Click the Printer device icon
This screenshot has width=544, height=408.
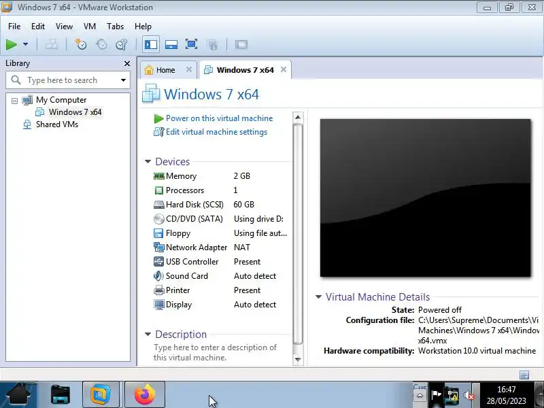(x=159, y=290)
